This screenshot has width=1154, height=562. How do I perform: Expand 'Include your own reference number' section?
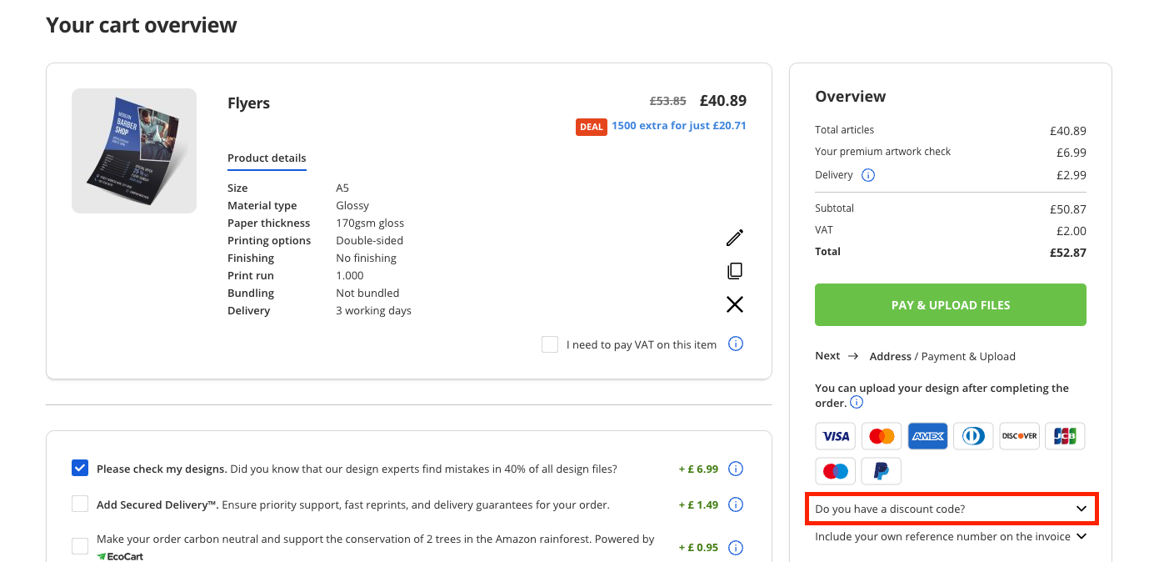pos(952,536)
